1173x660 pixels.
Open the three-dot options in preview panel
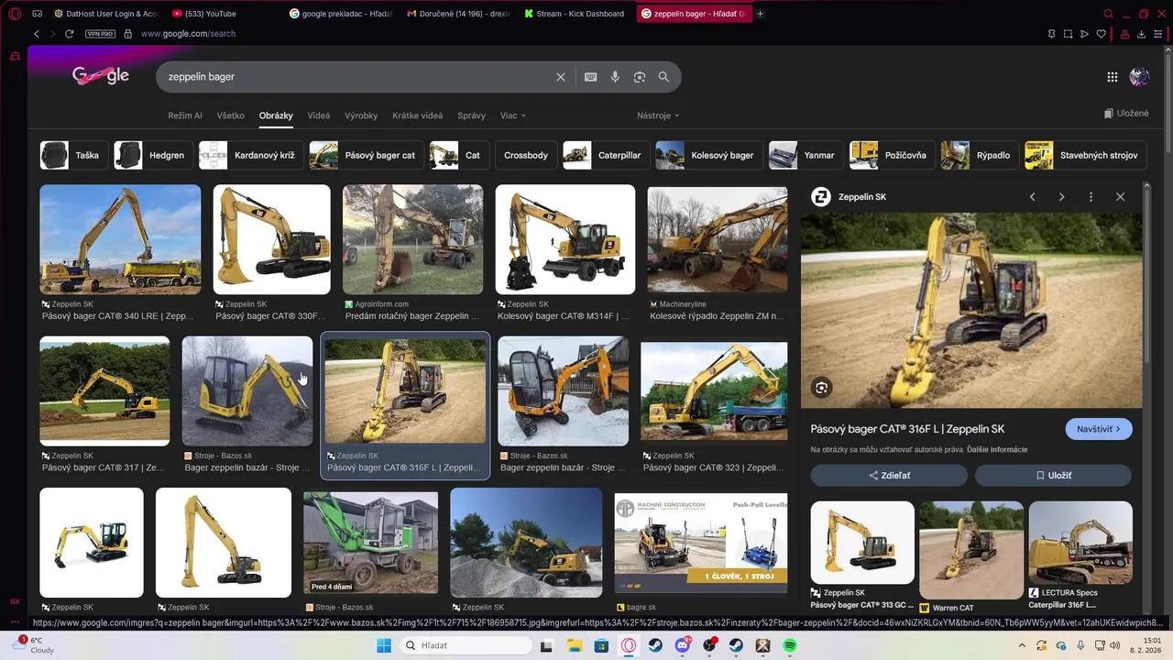pos(1091,197)
